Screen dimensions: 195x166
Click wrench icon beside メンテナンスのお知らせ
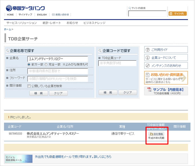pos(148,66)
